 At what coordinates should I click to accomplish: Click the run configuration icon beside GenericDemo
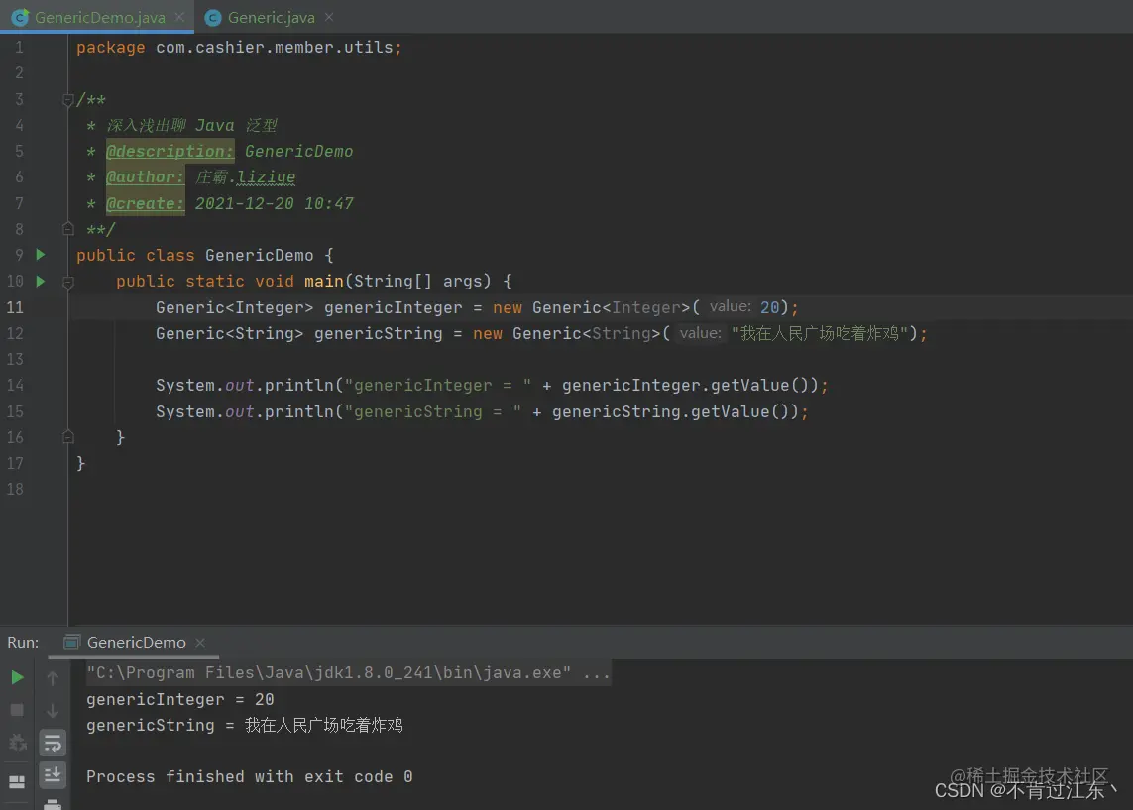[x=71, y=642]
